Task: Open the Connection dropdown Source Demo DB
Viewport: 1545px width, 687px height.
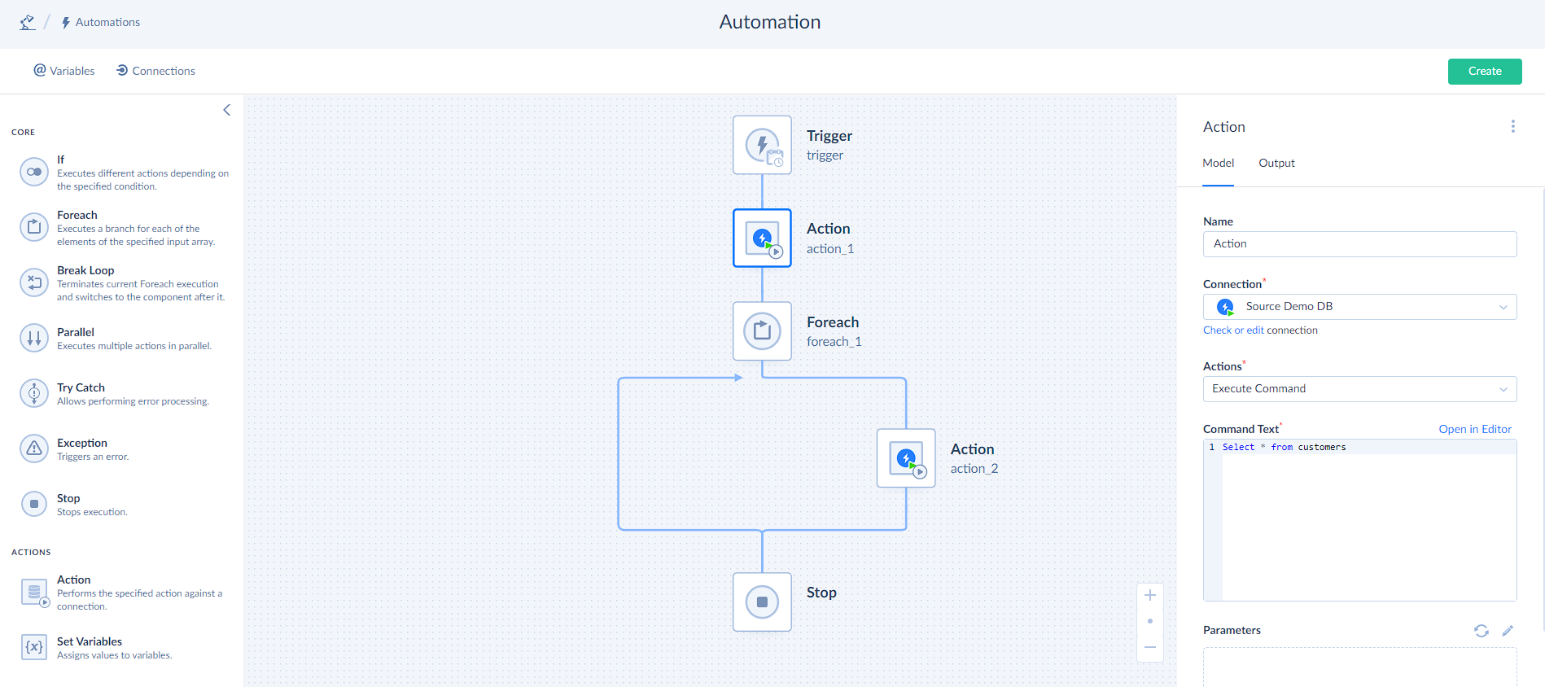Action: 1360,307
